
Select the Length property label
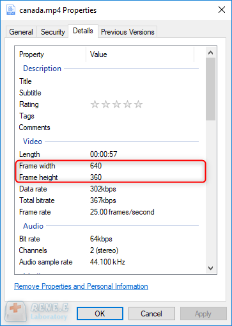29,154
